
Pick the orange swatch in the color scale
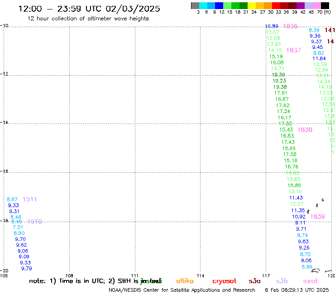(268, 5)
